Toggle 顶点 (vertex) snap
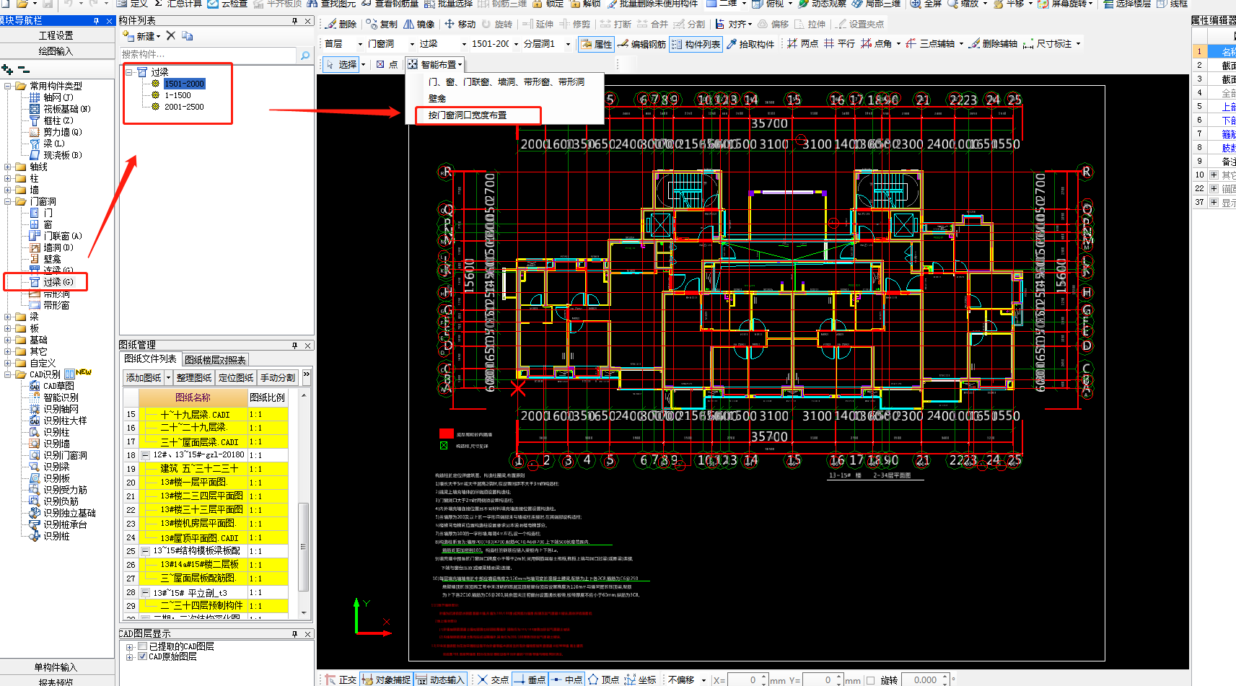Viewport: 1236px width, 686px height. point(604,680)
